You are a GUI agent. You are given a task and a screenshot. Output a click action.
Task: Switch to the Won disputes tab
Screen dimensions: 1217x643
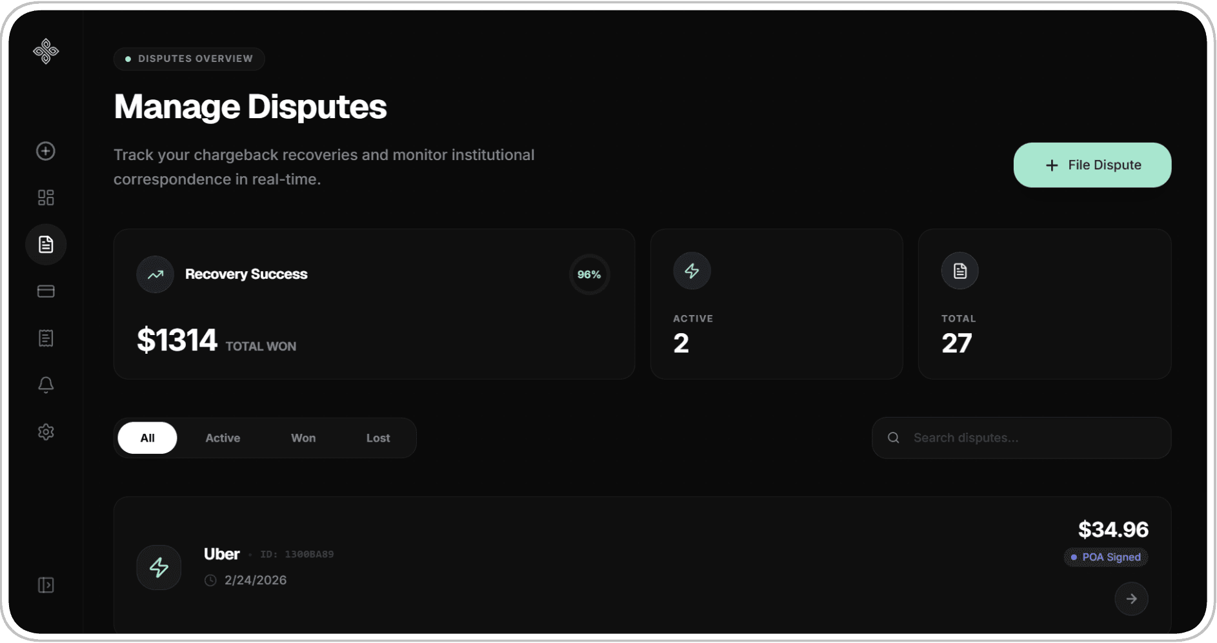(x=303, y=437)
